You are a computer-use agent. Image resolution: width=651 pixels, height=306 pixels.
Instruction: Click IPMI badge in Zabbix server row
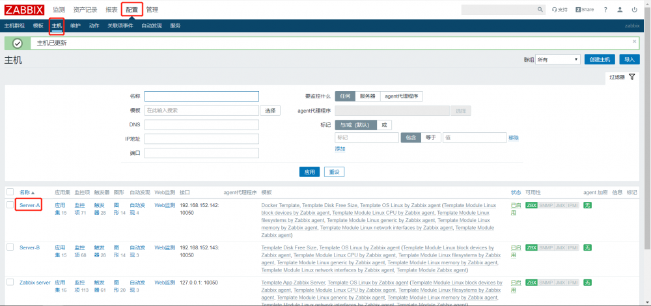coord(573,283)
